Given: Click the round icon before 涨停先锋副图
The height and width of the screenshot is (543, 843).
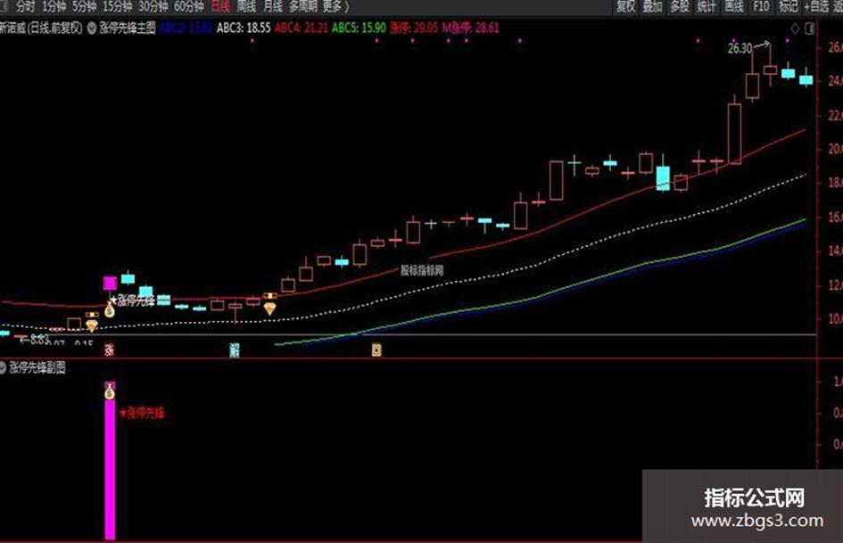Looking at the screenshot, I should (2, 367).
